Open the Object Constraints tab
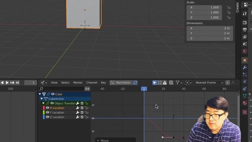This screenshot has width=252, height=142. tap(245, 89)
